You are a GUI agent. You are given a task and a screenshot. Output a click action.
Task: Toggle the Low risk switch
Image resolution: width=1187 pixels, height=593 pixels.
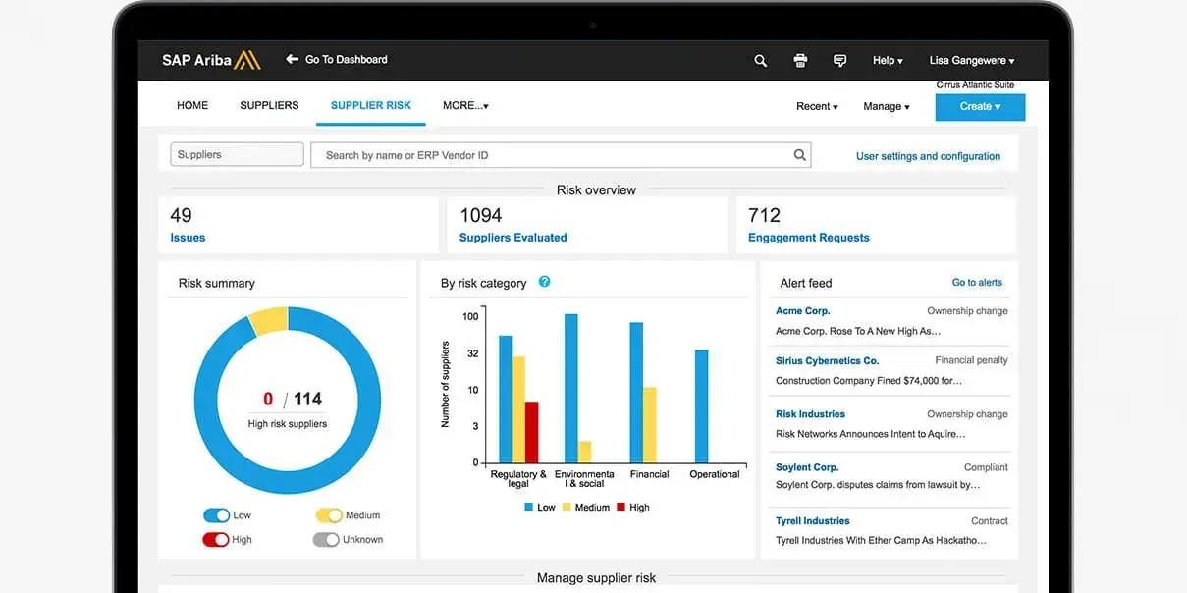pos(216,515)
